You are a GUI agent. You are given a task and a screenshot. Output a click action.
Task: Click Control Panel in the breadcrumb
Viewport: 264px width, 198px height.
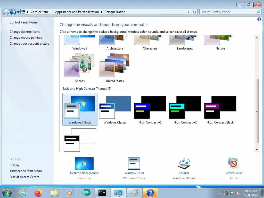tap(40, 12)
